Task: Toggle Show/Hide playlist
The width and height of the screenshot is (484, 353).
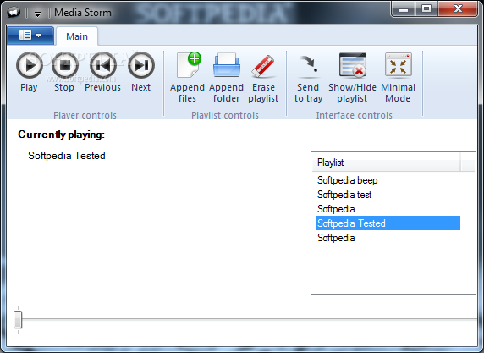Action: (352, 77)
